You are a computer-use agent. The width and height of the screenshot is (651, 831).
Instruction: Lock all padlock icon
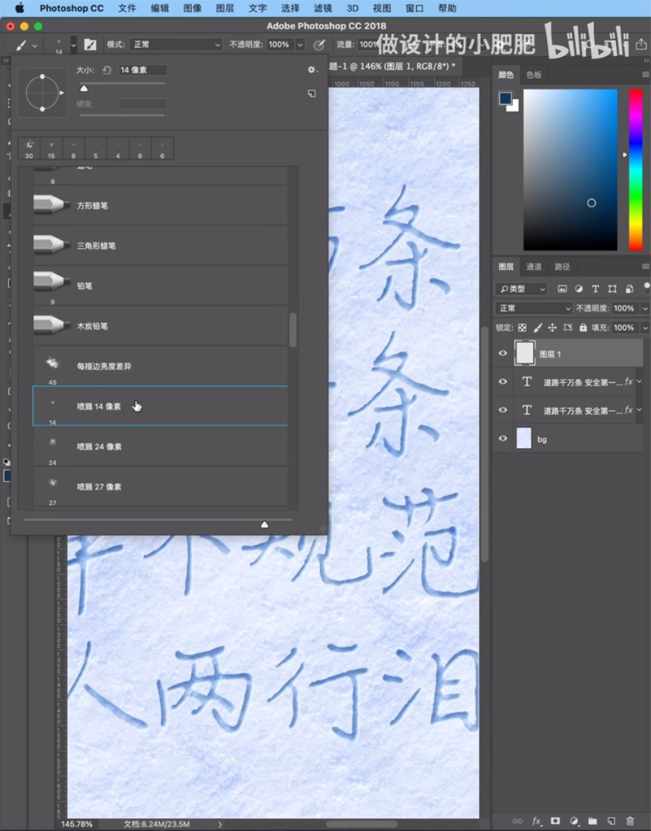click(583, 328)
